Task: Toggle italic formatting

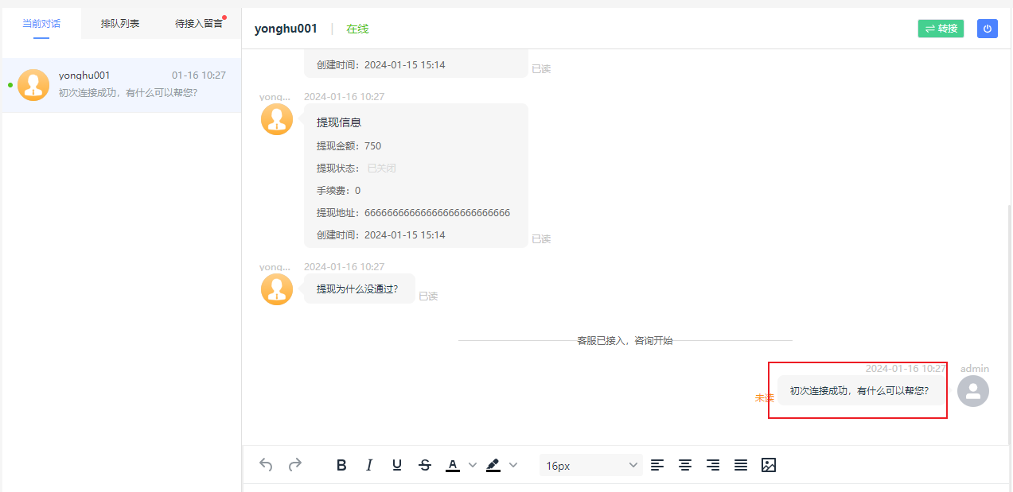Action: coord(369,465)
